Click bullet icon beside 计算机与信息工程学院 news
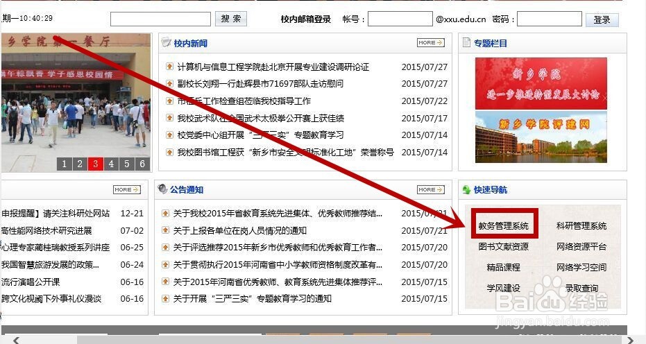Screen dimensions: 646x344 169,67
